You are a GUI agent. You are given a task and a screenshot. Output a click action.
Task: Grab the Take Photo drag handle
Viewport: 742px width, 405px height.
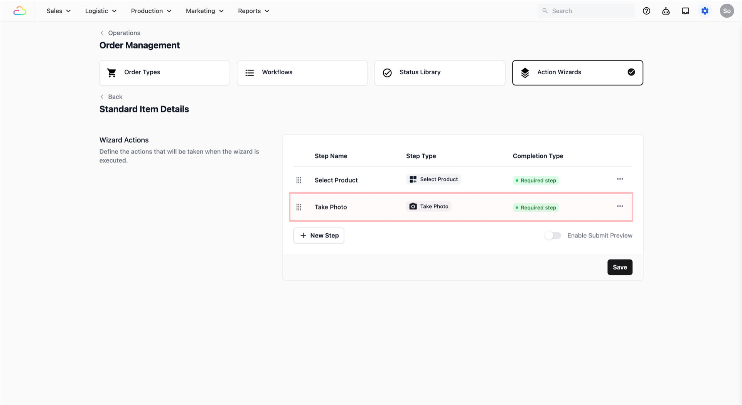click(x=298, y=207)
